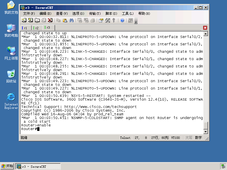Open the 编辑(E) menu
This screenshot has width=227, height=170.
(x=45, y=14)
